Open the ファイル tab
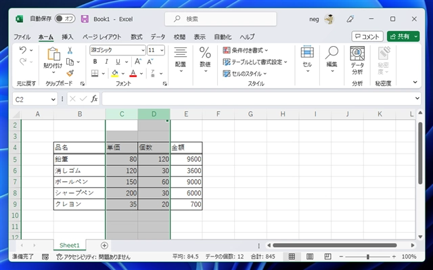Image resolution: width=433 pixels, height=270 pixels. click(22, 37)
